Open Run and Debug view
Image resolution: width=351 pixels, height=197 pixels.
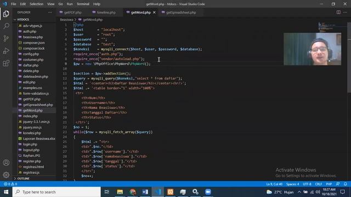tap(6, 51)
